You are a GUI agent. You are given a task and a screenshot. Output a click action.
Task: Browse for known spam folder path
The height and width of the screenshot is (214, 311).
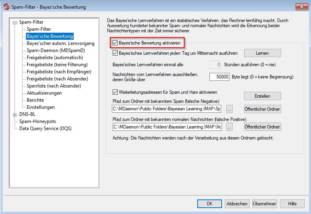click(x=230, y=109)
